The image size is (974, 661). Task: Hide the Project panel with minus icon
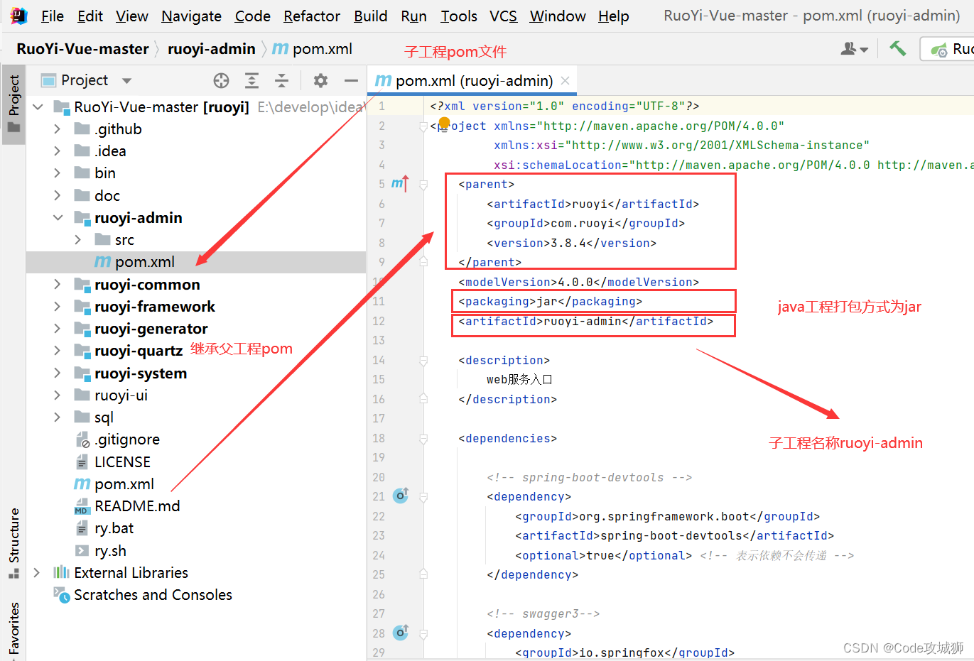(x=351, y=81)
